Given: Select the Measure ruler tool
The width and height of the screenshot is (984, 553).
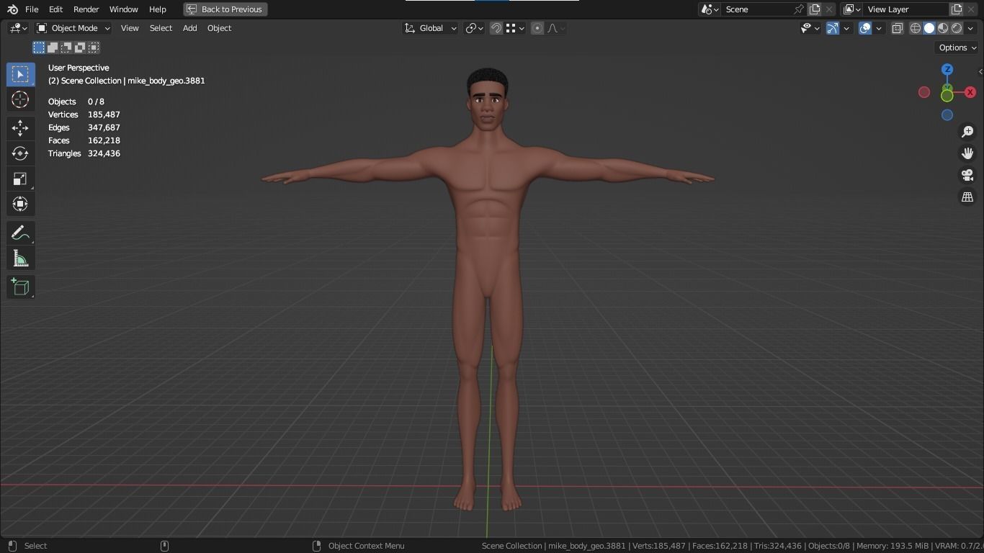Looking at the screenshot, I should (20, 258).
